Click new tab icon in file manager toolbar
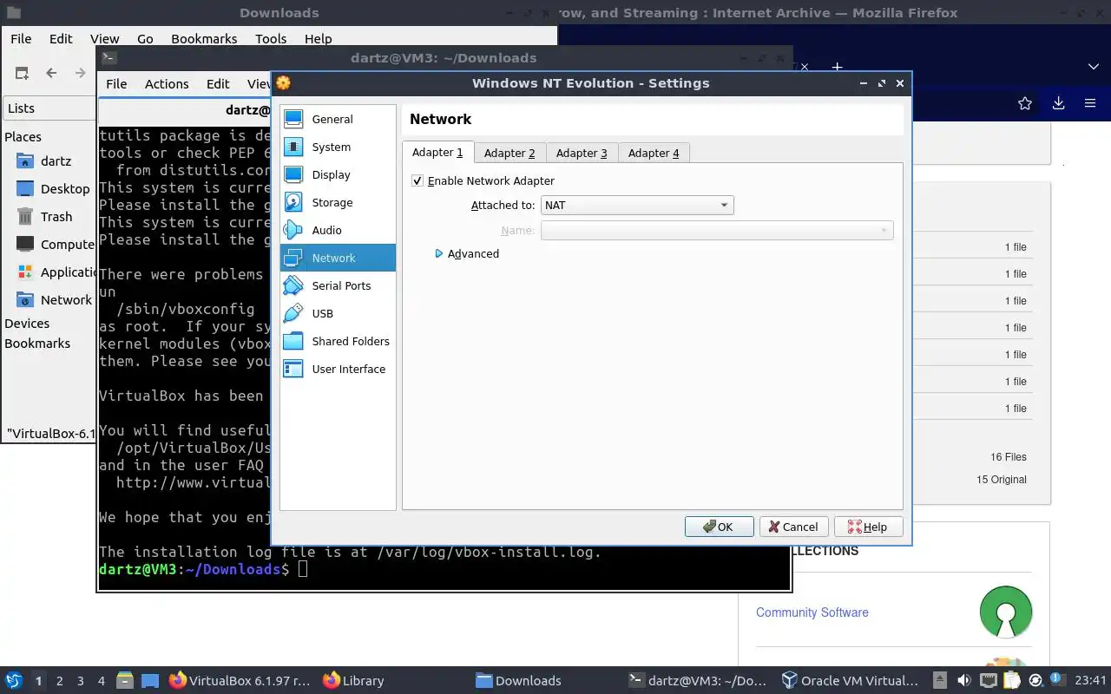Viewport: 1111px width, 694px height. click(x=22, y=73)
